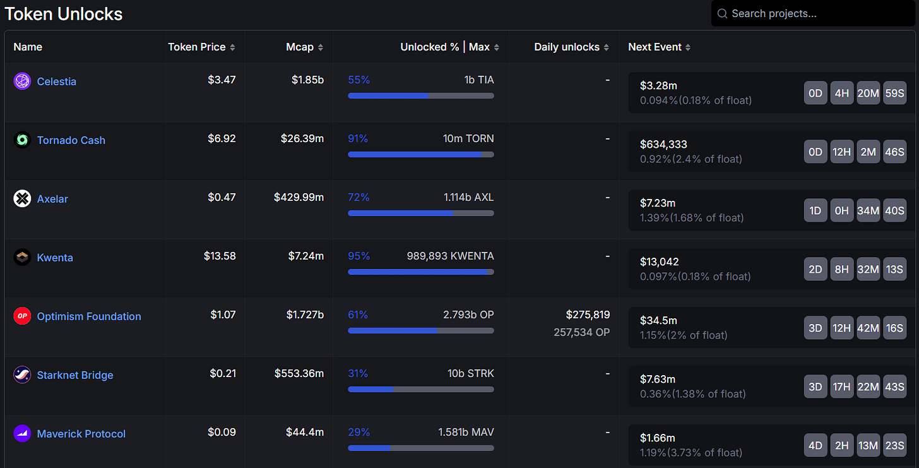Click Tornado Cash's unlocked progress bar
This screenshot has height=468, width=919.
pyautogui.click(x=421, y=154)
